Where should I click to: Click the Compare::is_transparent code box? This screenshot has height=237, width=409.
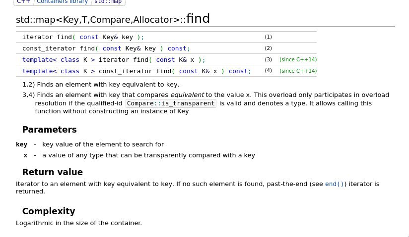(171, 103)
